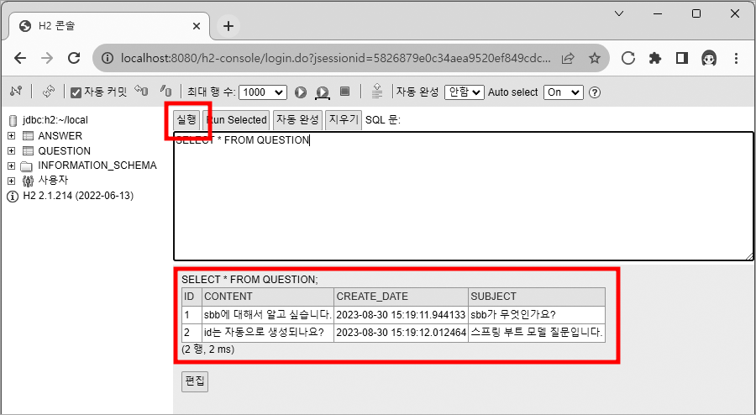Click the disconnect icon in H2 toolbar
Viewport: 756px width, 415px height.
point(16,92)
